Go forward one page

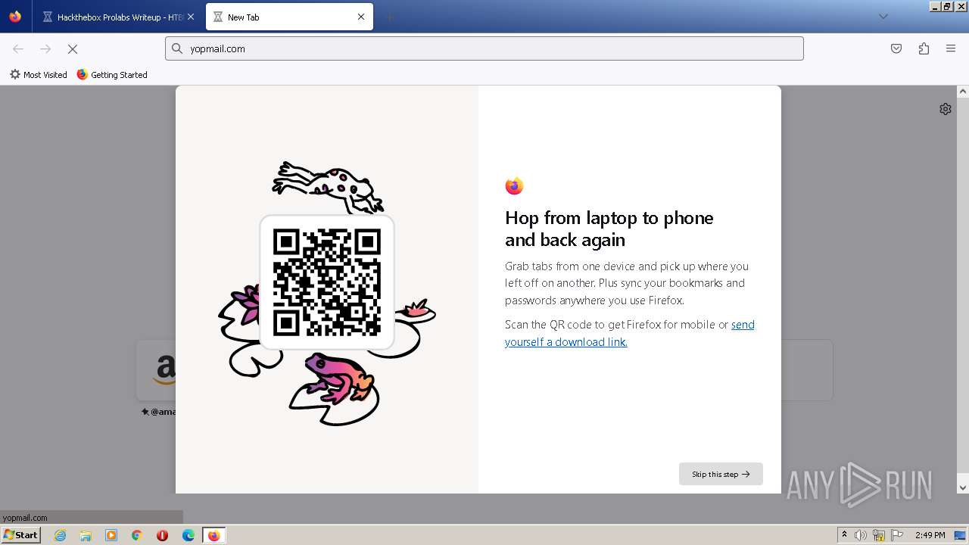45,48
